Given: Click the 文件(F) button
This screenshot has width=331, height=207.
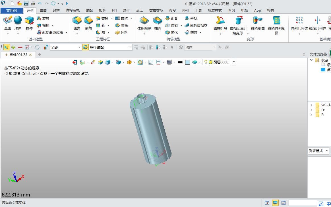Looking at the screenshot, I should (12, 10).
